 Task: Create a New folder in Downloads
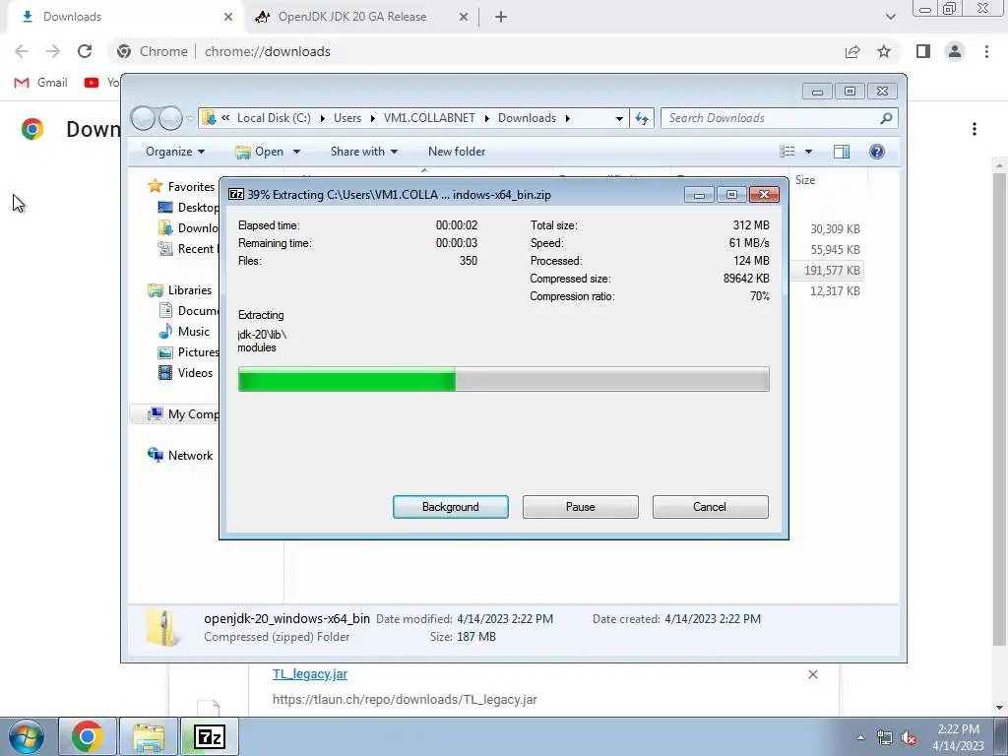(457, 152)
